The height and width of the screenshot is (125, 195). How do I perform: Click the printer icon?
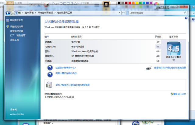coord(149,68)
